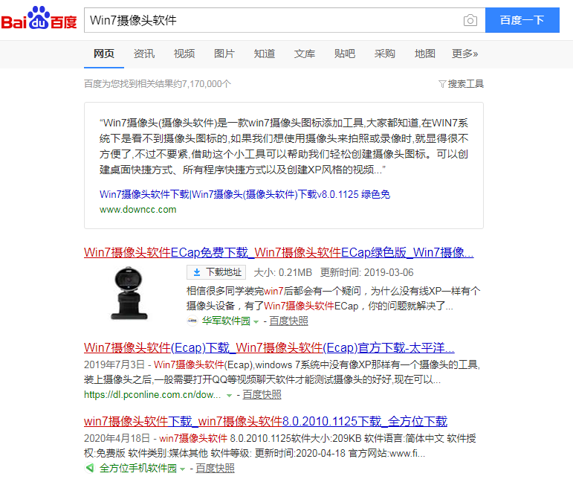Screen dimensions: 573x482
Task: Open the 图片 tab
Action: coord(224,54)
